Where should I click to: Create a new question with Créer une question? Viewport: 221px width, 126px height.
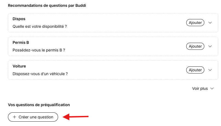(x=33, y=117)
